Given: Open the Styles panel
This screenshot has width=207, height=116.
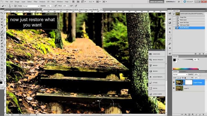Looking at the screenshot, I should (x=157, y=82).
